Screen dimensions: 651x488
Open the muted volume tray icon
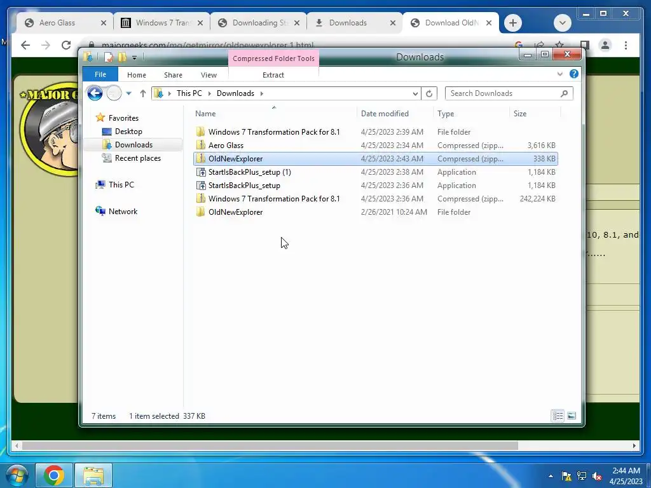point(597,476)
